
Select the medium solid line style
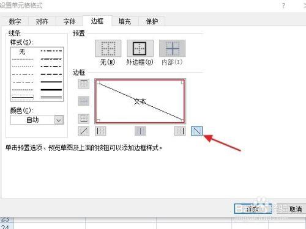(x=51, y=82)
